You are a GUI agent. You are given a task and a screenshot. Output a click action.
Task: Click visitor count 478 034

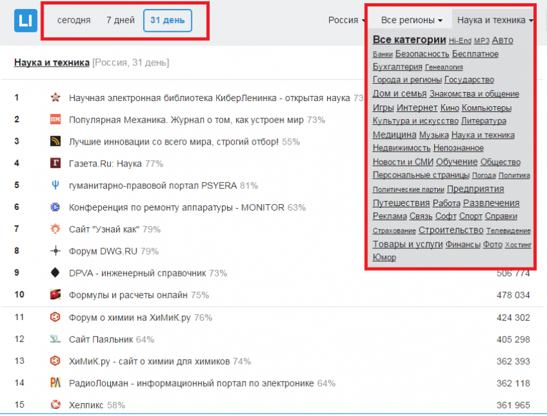pyautogui.click(x=513, y=295)
